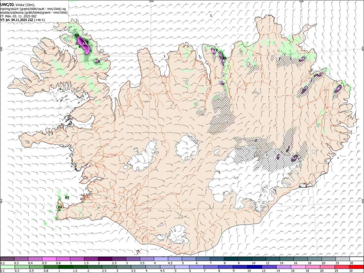Click the rain-scale swatch between 6 and 7

click(196, 267)
